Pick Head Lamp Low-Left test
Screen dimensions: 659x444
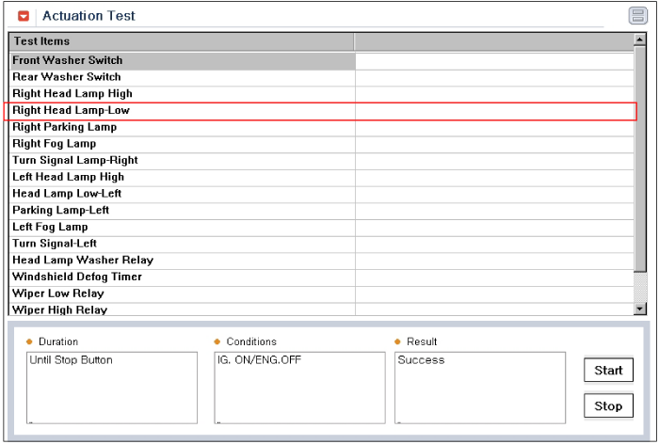(x=322, y=194)
